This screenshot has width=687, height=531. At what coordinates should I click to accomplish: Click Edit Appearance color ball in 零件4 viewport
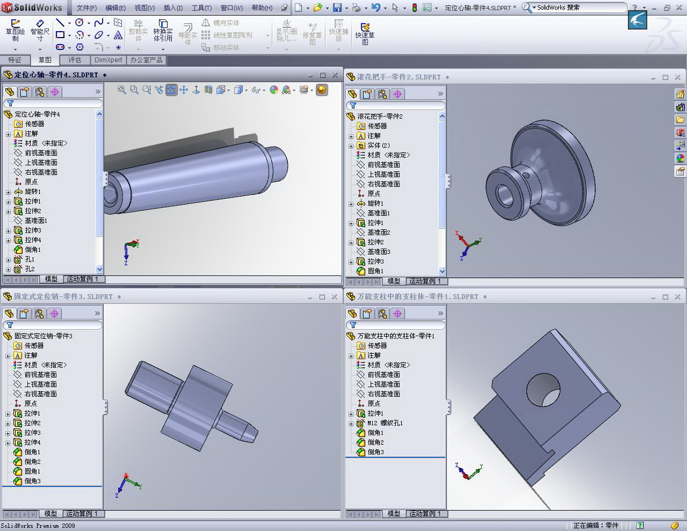click(x=274, y=90)
